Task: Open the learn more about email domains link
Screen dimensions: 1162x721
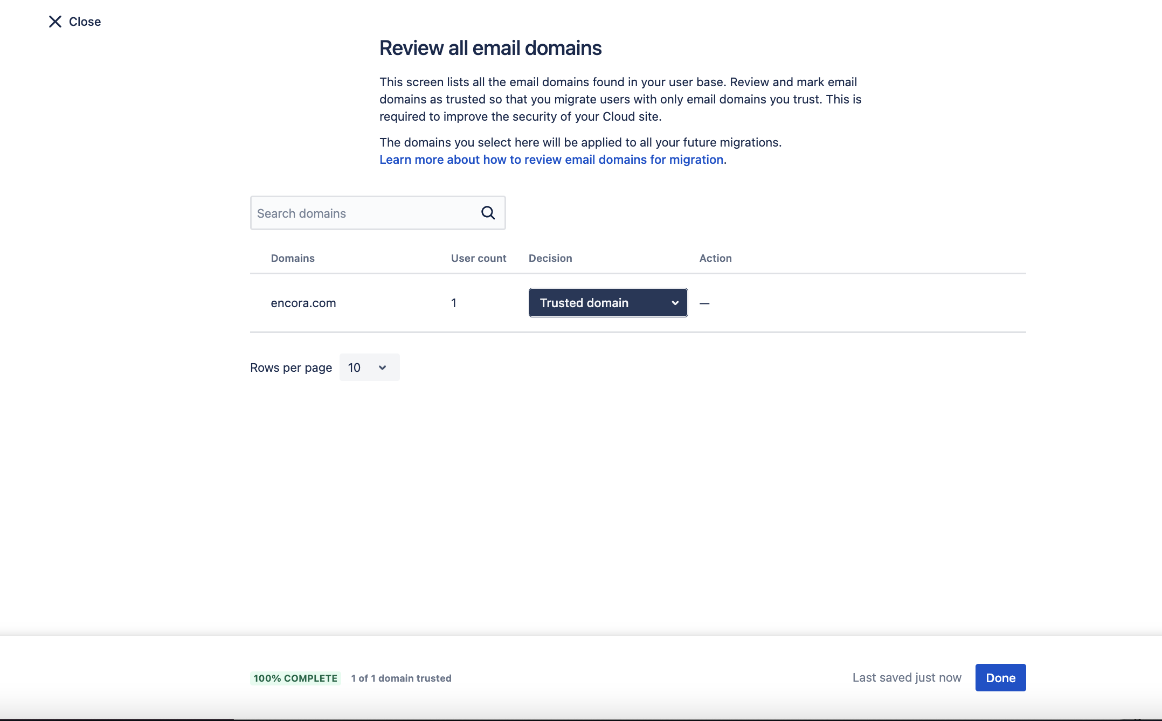Action: point(551,160)
